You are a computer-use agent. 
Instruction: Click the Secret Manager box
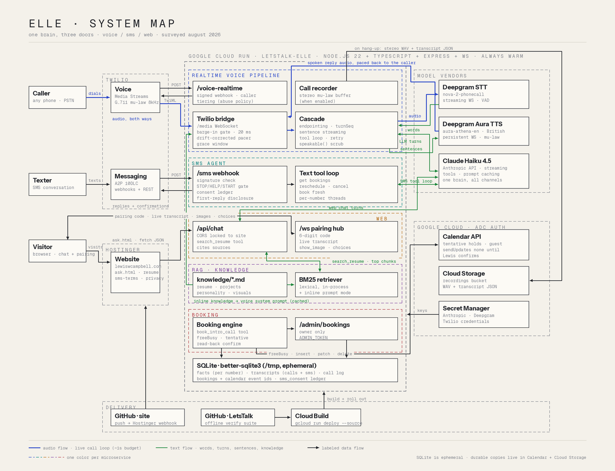coord(484,314)
